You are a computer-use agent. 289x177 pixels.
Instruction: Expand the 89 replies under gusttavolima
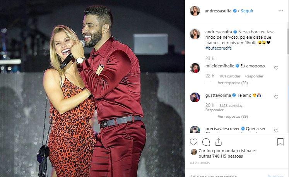[x=233, y=116]
